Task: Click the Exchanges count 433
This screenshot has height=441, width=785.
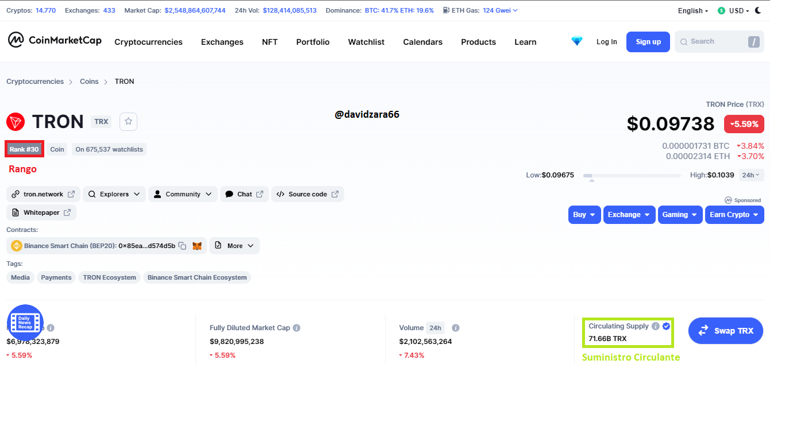Action: coord(109,10)
